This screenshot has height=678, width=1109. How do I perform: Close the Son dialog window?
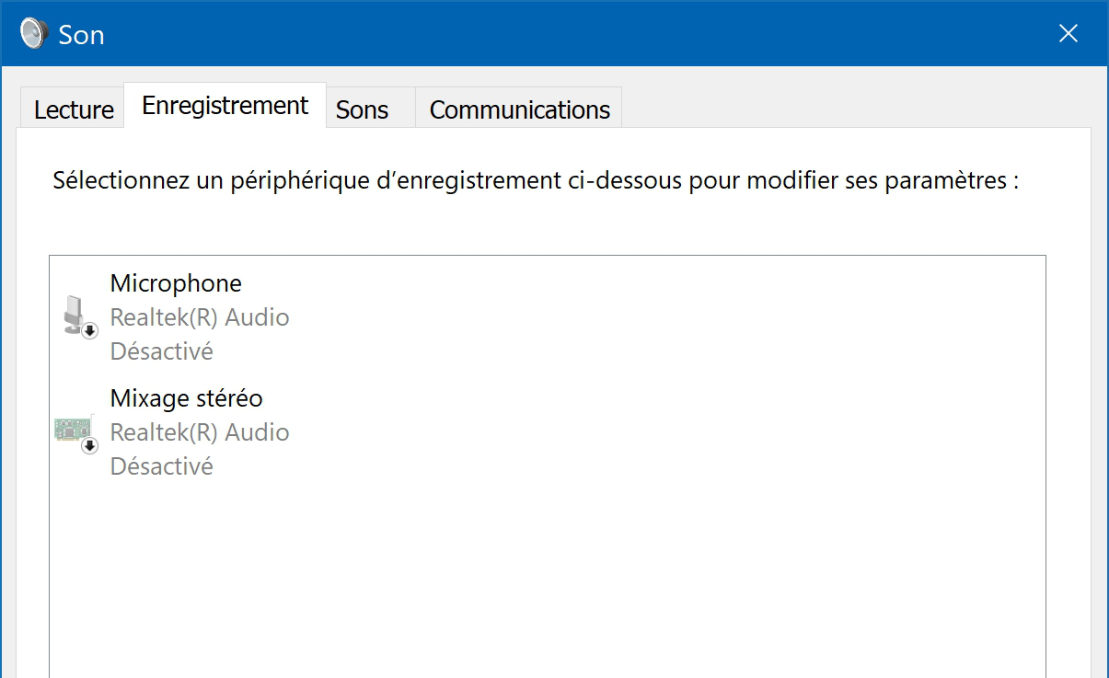click(1069, 34)
